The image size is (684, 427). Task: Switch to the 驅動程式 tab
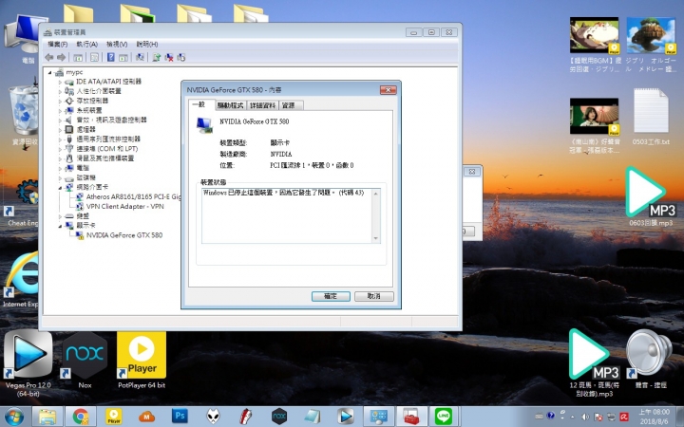tap(230, 105)
